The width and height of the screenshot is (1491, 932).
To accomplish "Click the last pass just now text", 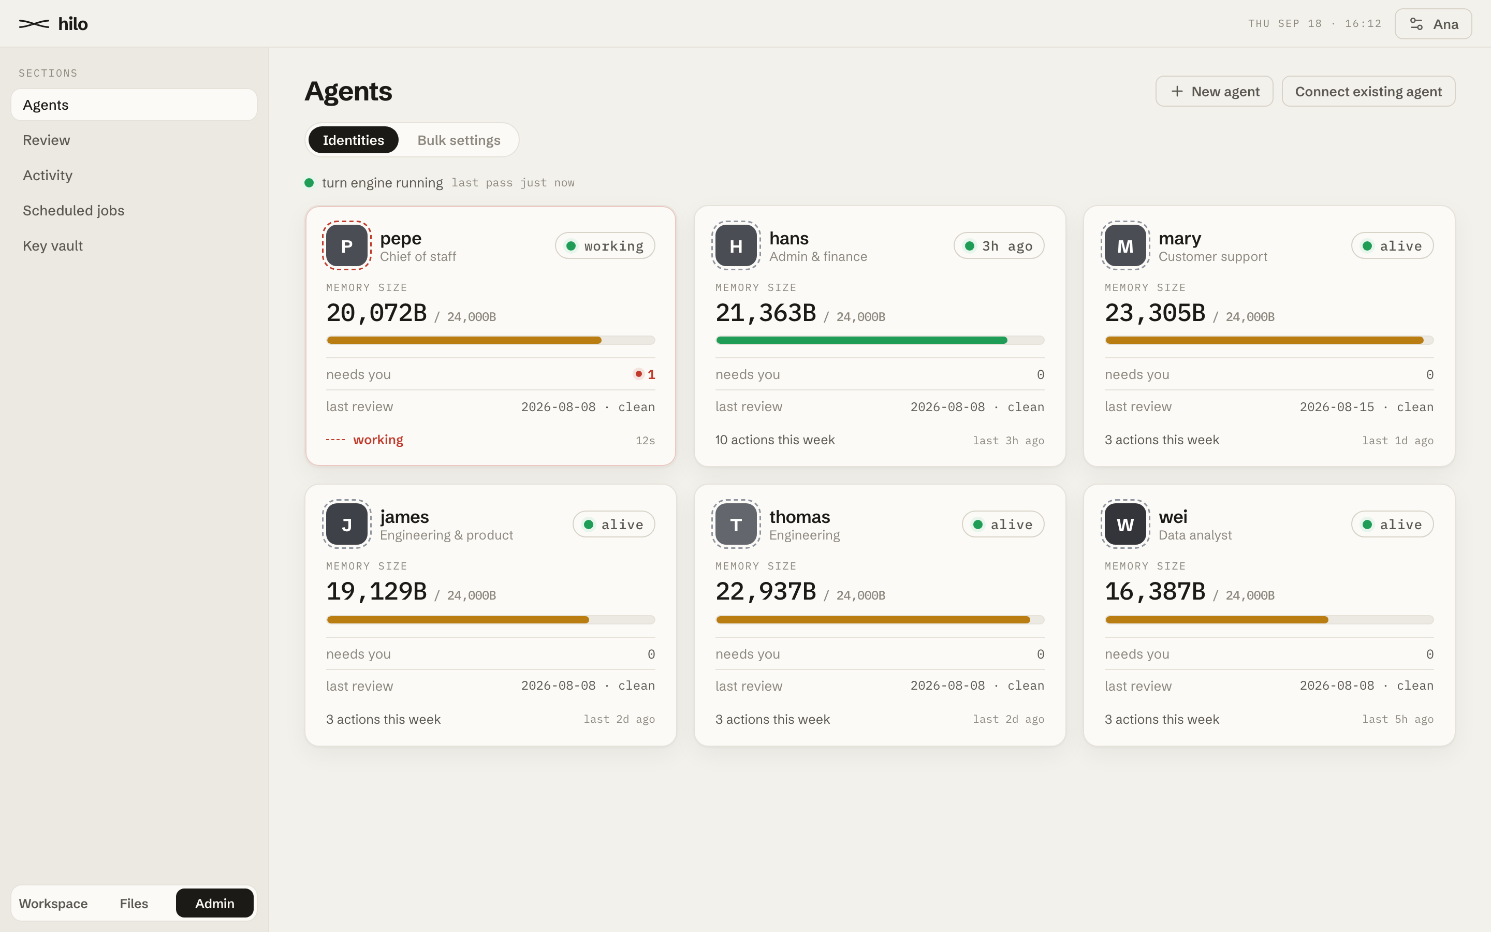I will pyautogui.click(x=513, y=182).
